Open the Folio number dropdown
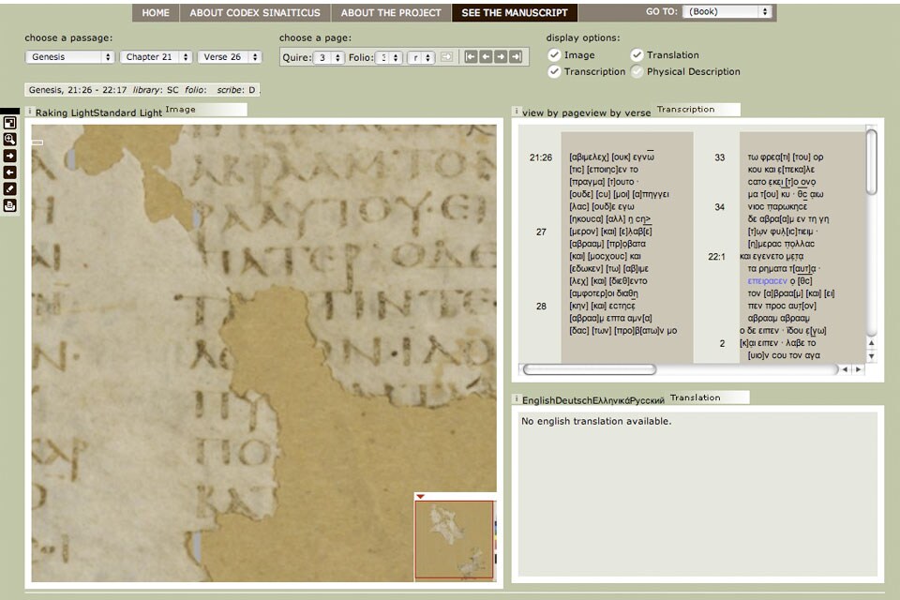900x600 pixels. pyautogui.click(x=388, y=57)
